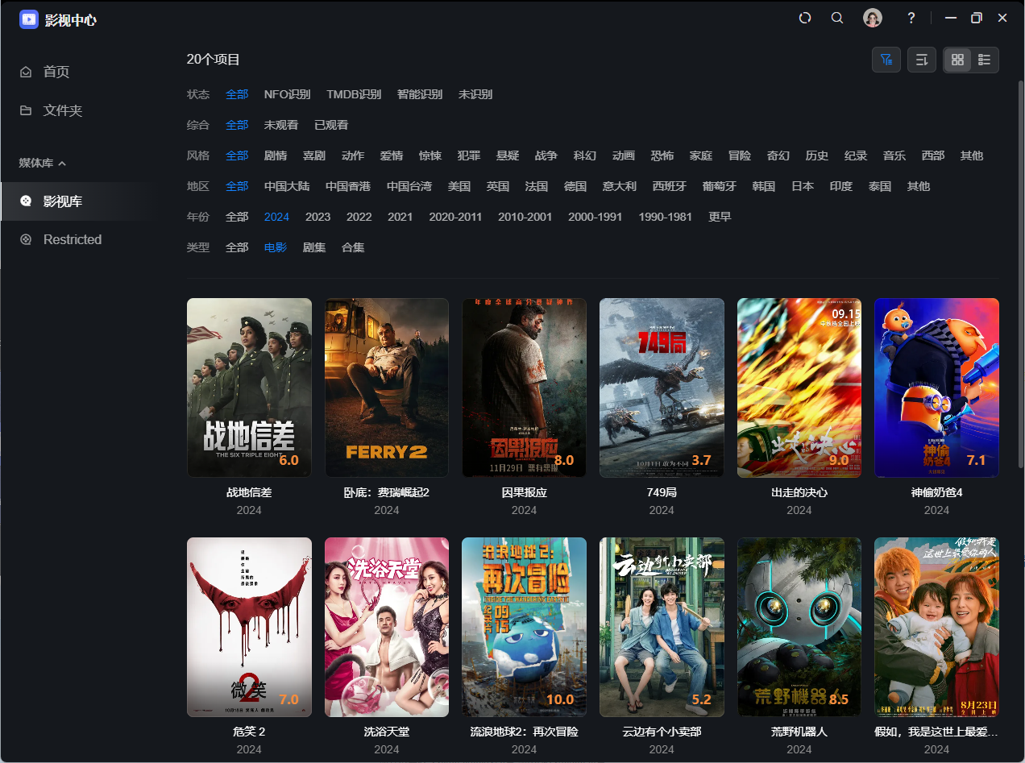Filter region by 日本
Viewport: 1025px width, 763px height.
(803, 186)
